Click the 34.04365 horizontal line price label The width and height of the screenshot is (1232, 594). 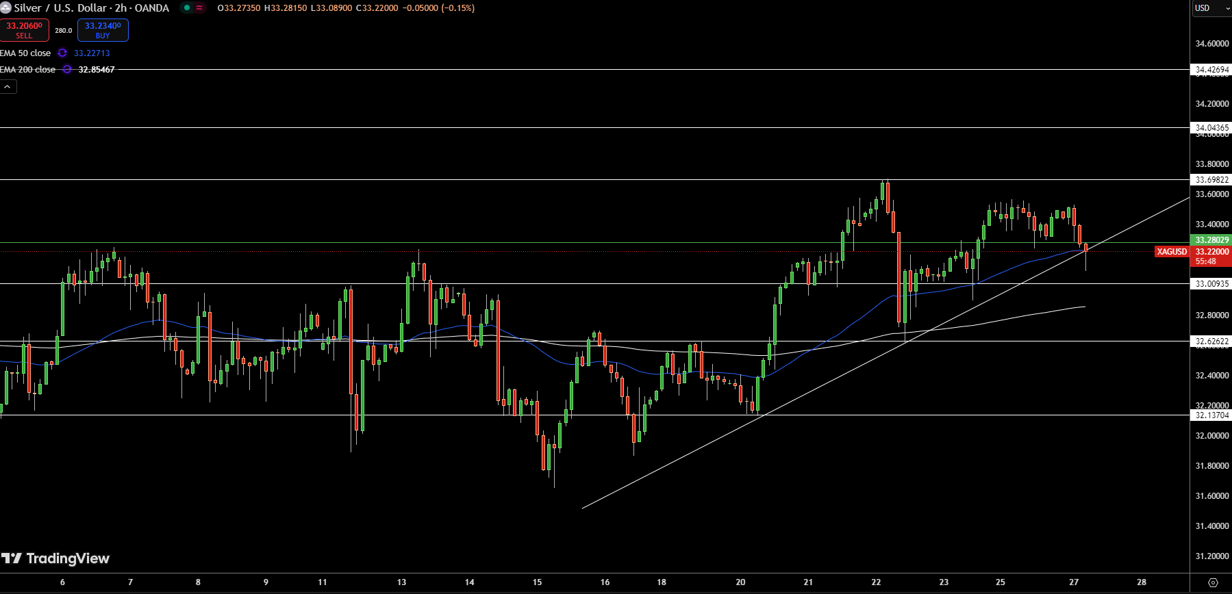pyautogui.click(x=1211, y=127)
